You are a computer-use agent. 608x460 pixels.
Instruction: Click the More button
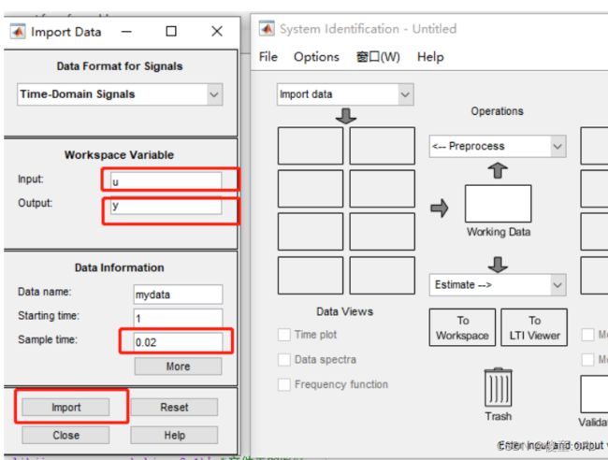pos(178,367)
